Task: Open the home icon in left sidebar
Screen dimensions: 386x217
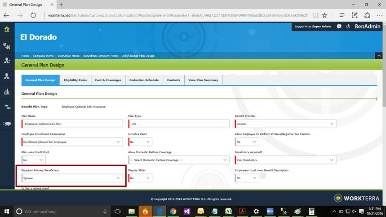Action: pos(7,29)
